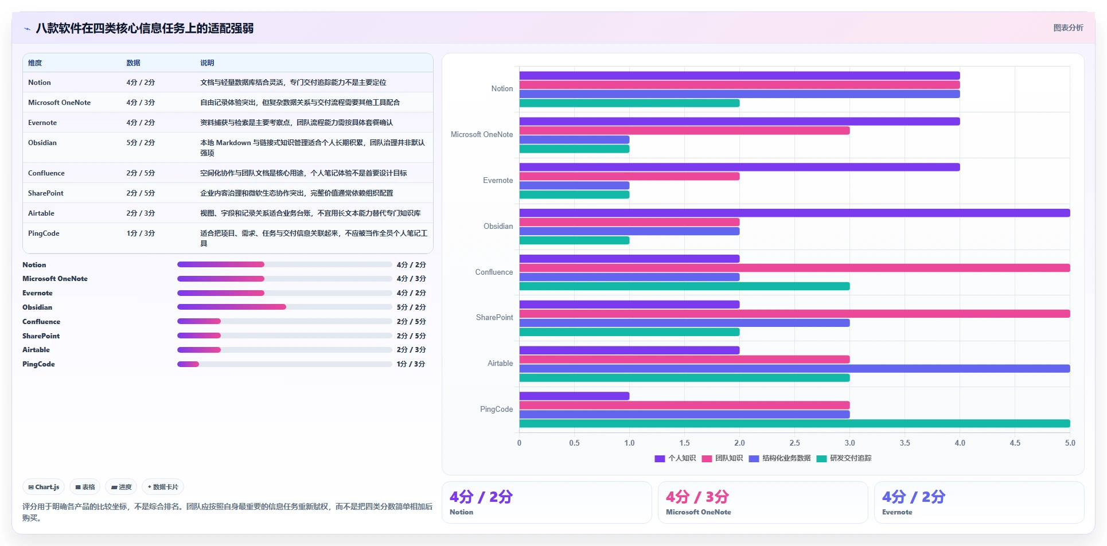This screenshot has height=546, width=1107.
Task: Click the 数据卡片 chip
Action: (163, 487)
